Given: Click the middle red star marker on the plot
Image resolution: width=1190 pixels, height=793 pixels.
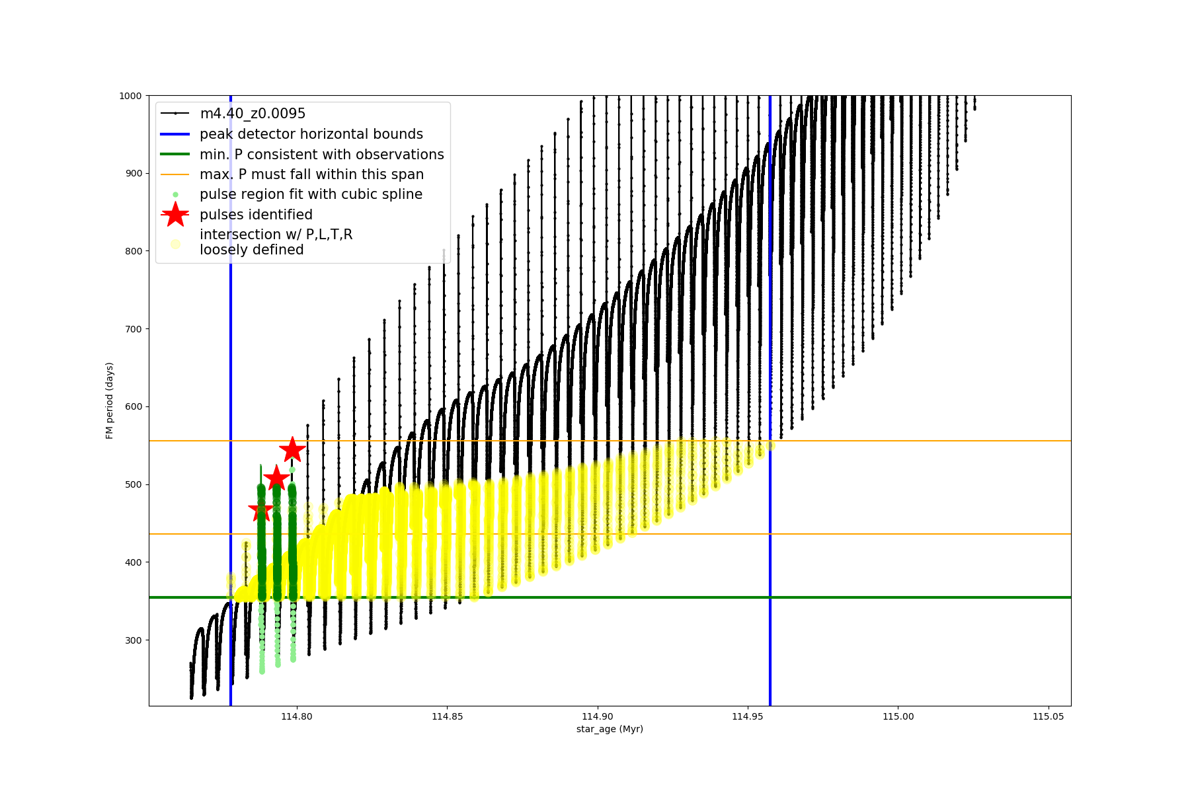Looking at the screenshot, I should click(x=276, y=478).
